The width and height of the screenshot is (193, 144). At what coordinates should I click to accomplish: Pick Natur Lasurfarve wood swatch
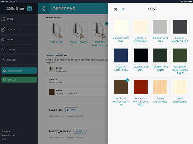tap(160, 87)
